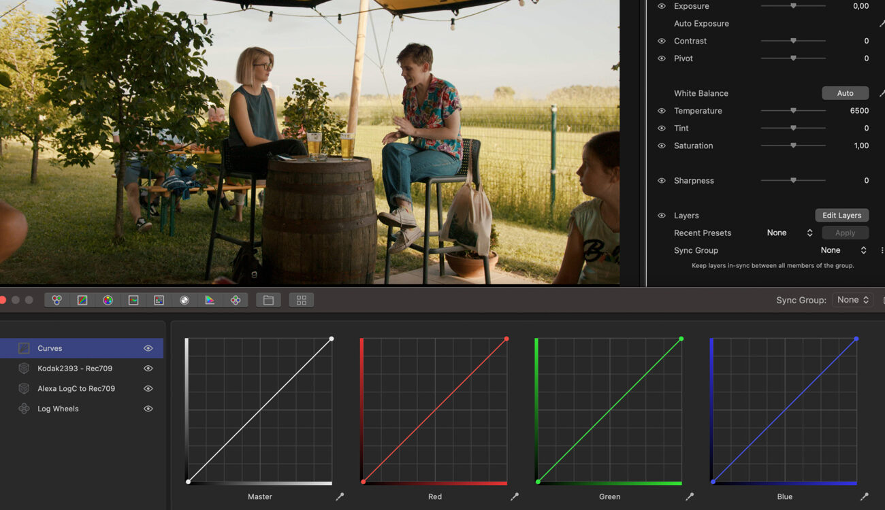Pick blue curve point with eyedropper
Screen dimensions: 885x510
click(865, 497)
